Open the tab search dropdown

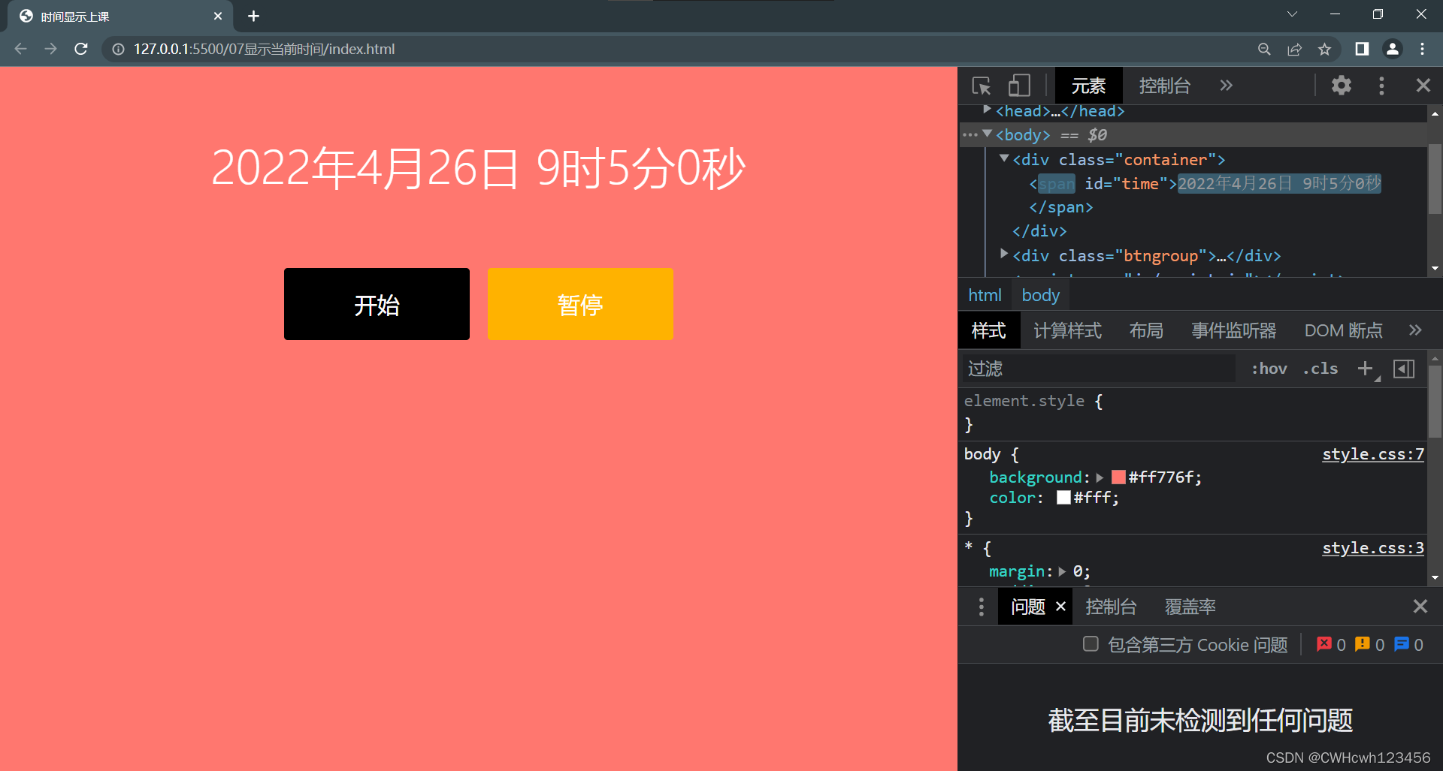coord(1291,14)
